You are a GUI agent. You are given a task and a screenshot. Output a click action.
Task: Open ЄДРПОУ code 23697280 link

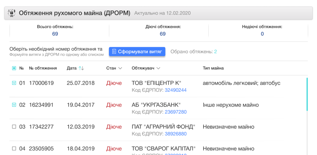175,112
